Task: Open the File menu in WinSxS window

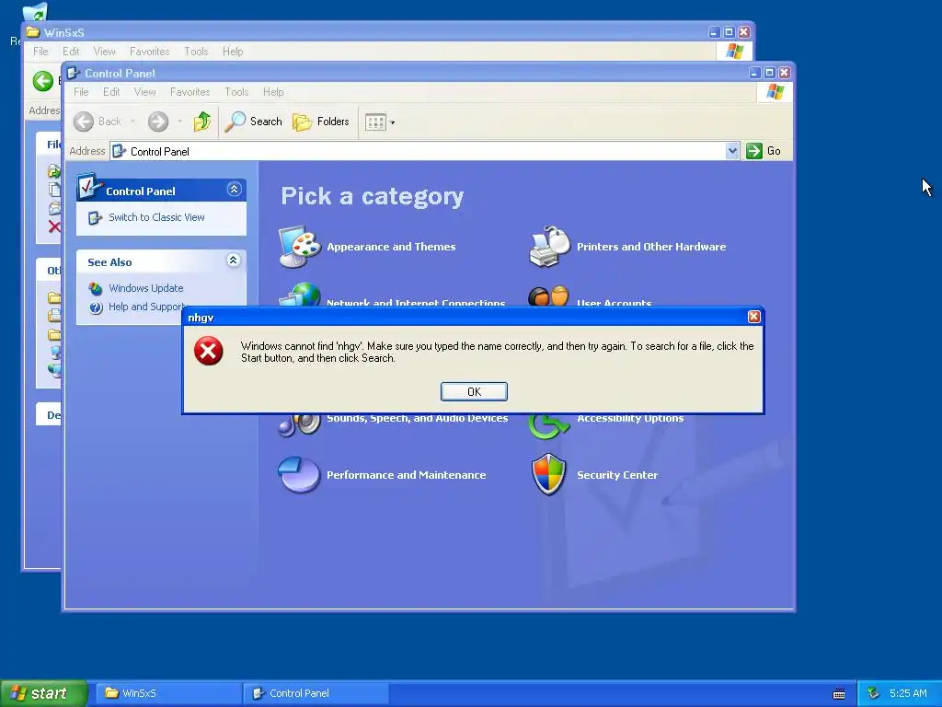Action: click(40, 52)
